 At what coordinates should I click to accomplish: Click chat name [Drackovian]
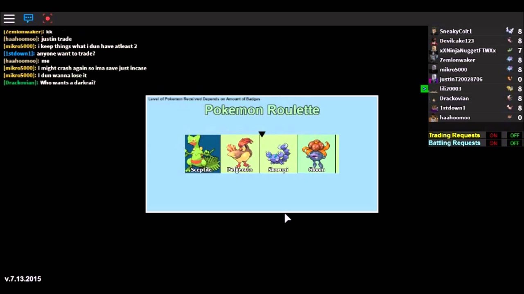click(x=21, y=82)
